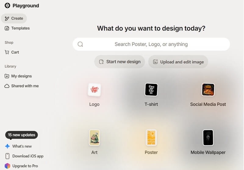Viewport: 244px width, 170px height.
Task: Click Upload and edit image button
Action: pos(178,62)
